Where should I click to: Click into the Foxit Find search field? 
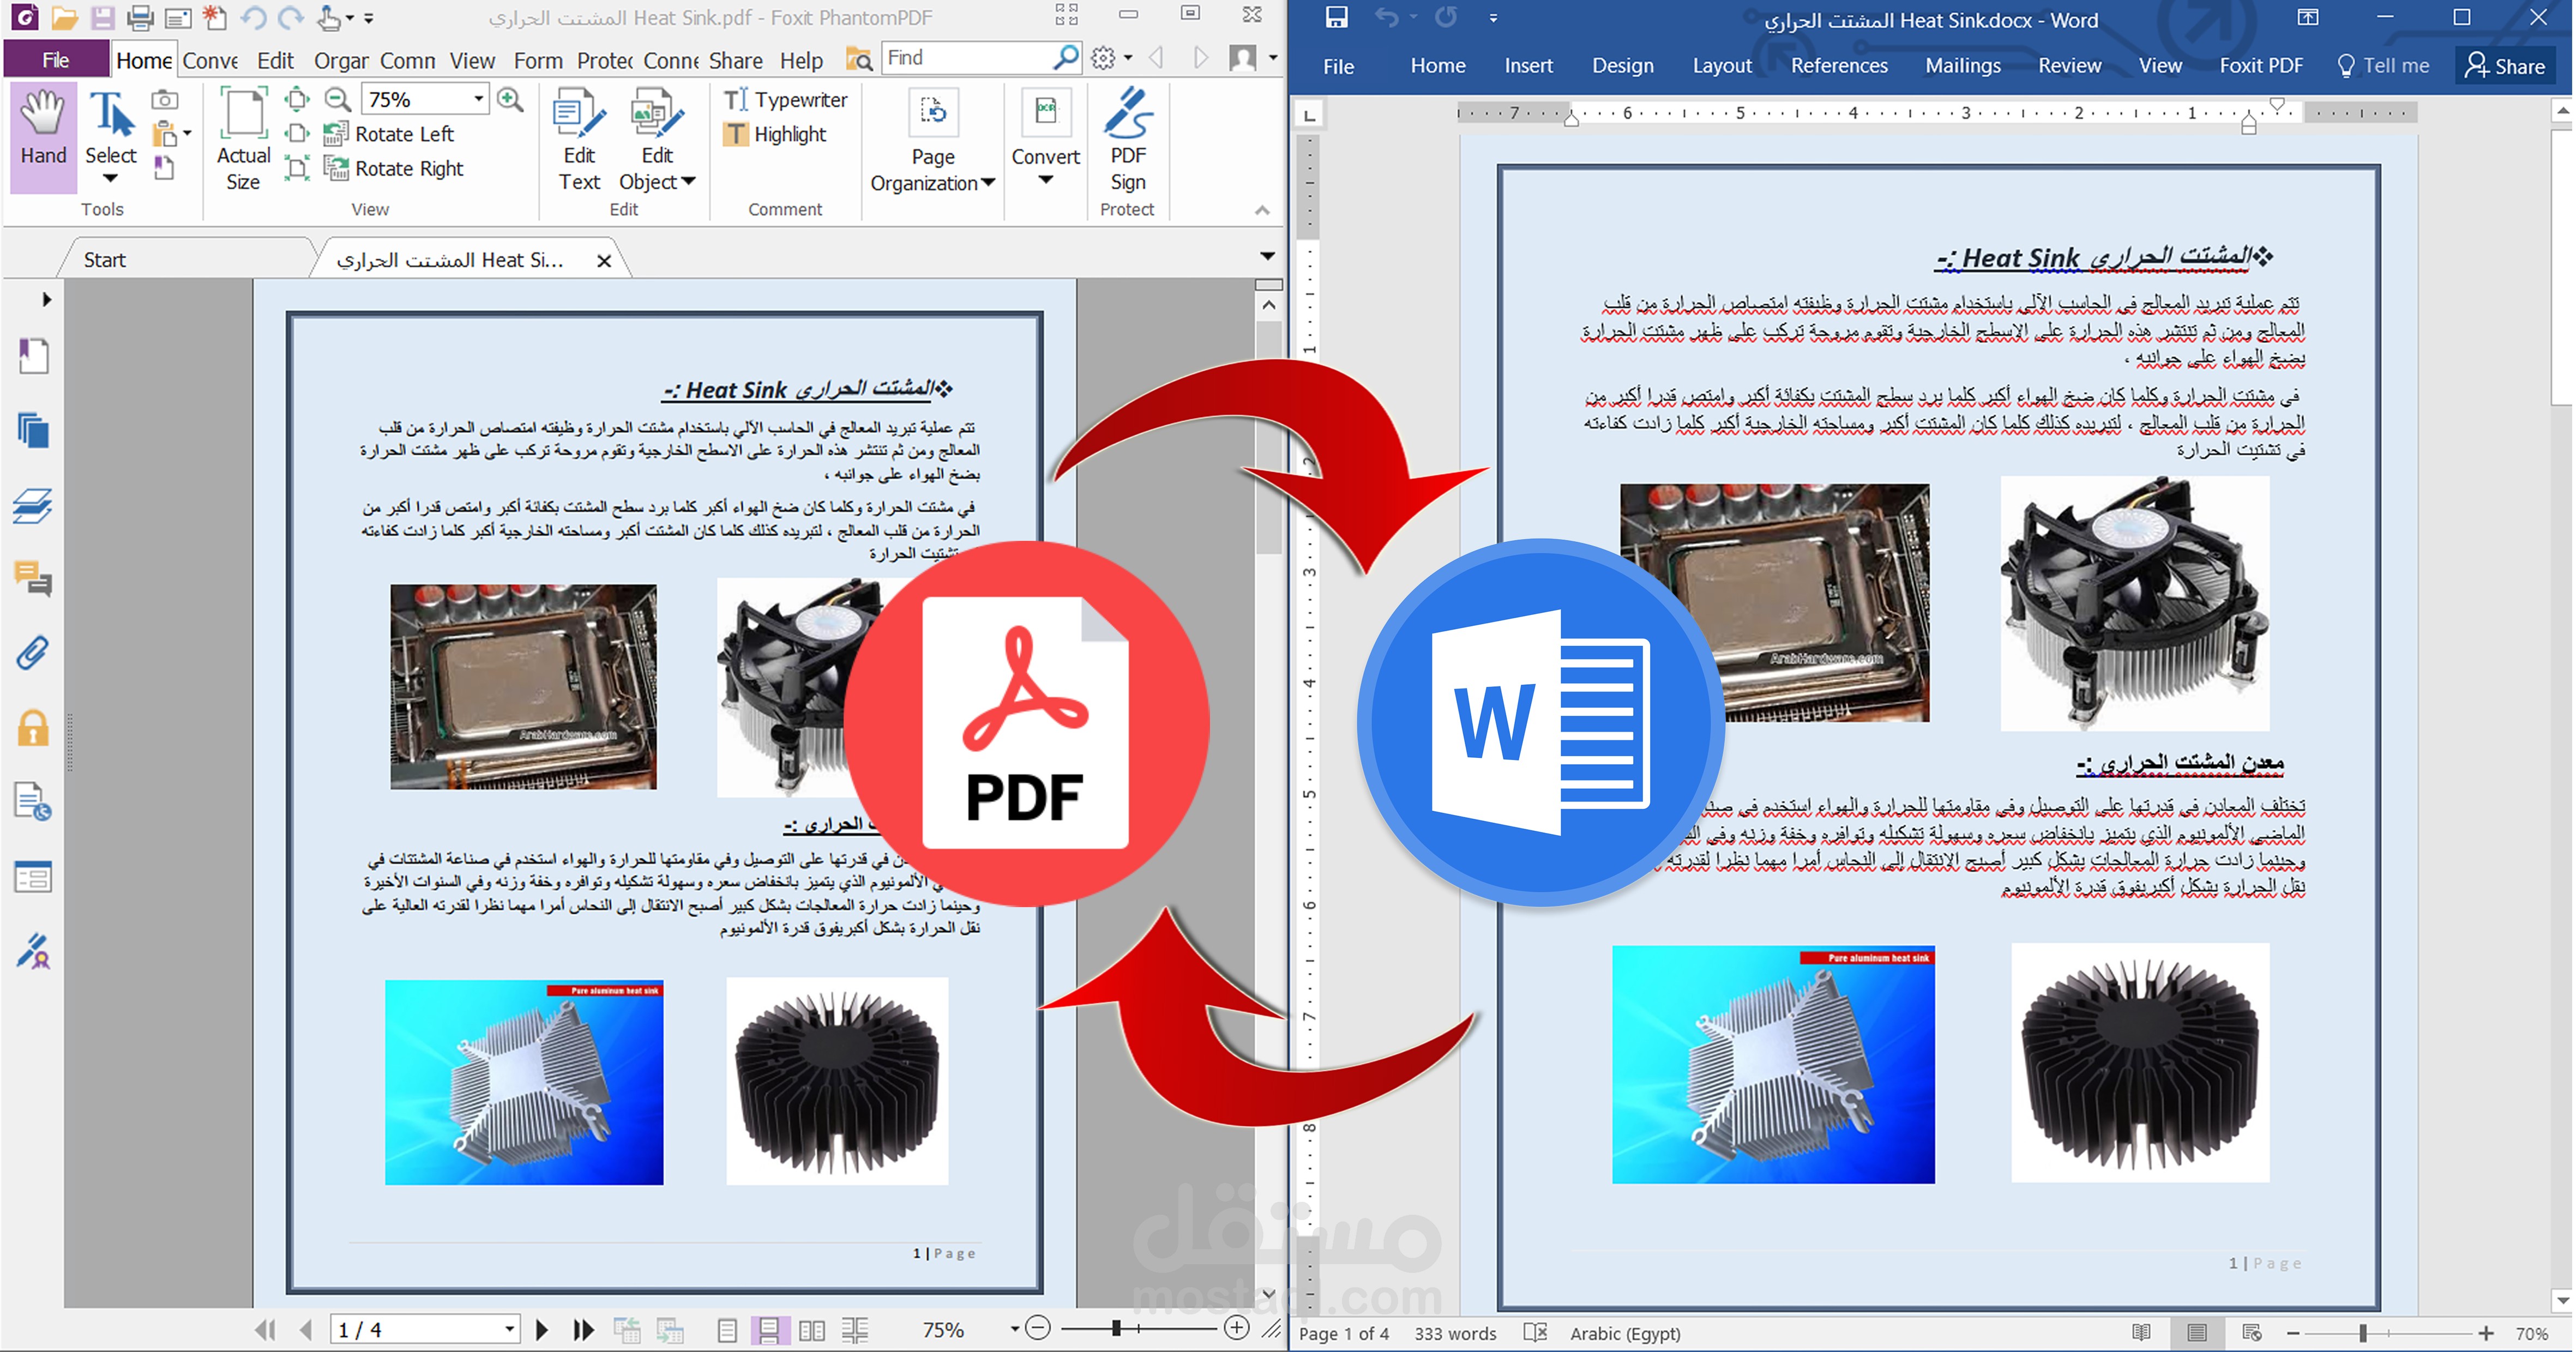(966, 58)
